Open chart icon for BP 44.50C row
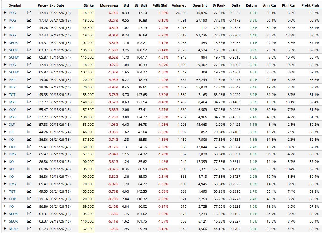Image resolution: width=322 pixels, height=233 pixels. [29, 27]
